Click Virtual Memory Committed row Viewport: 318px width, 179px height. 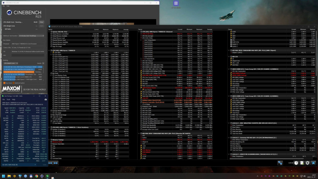pos(89,34)
